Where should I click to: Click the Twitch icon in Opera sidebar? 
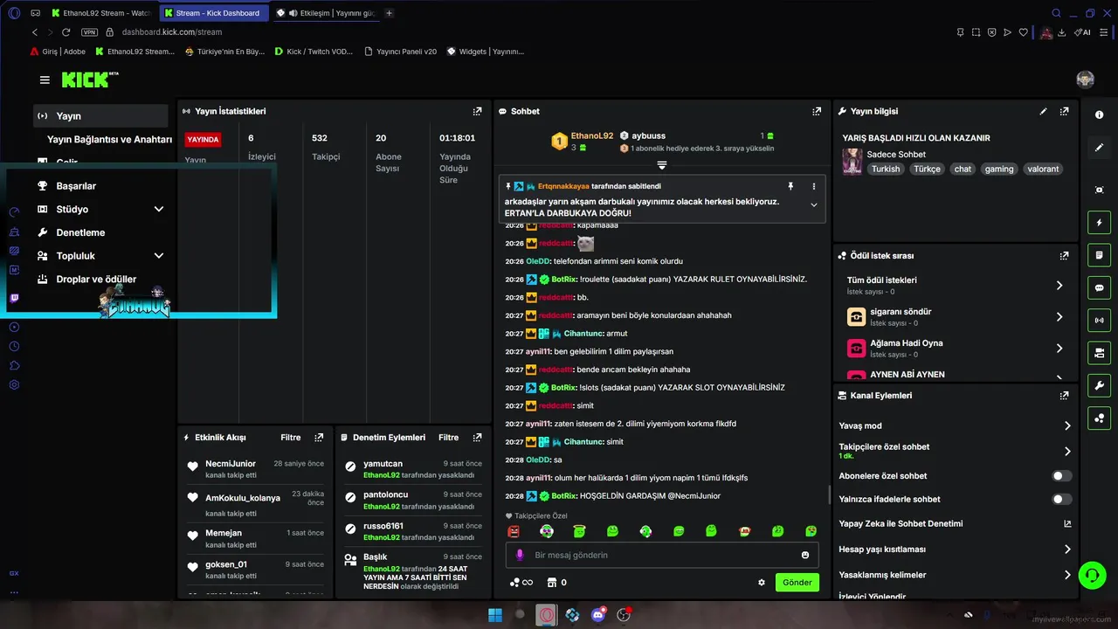coord(14,298)
